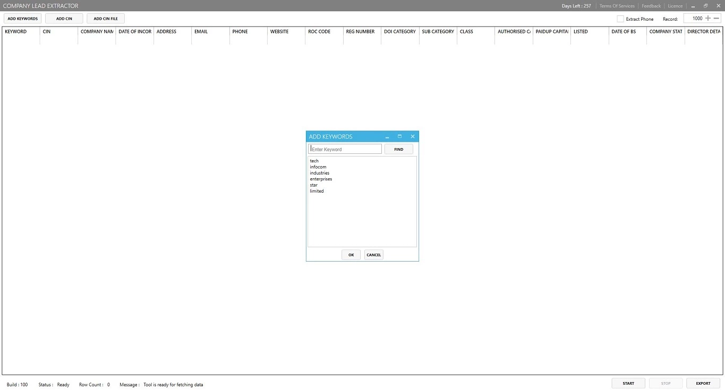The height and width of the screenshot is (390, 725).
Task: Select the 'infocom' keyword entry
Action: pos(318,167)
